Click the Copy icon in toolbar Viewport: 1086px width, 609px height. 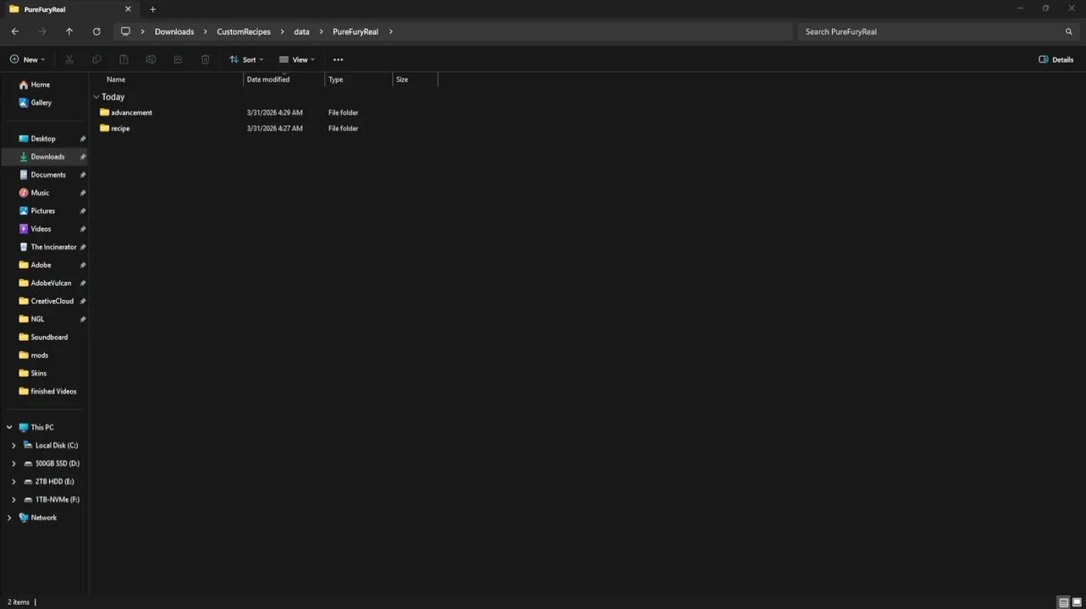point(96,59)
